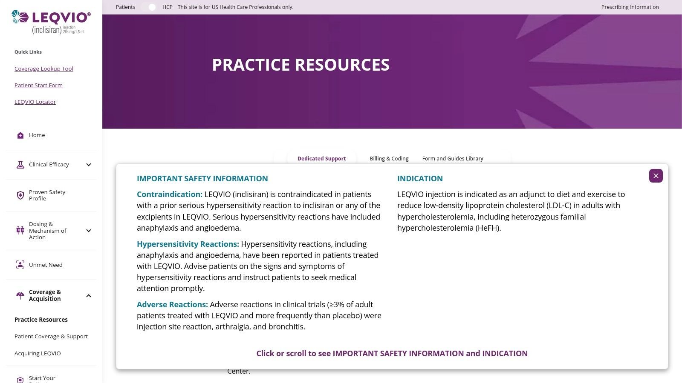The height and width of the screenshot is (383, 682).
Task: Click the Dosing syringes icon
Action: pos(20,231)
